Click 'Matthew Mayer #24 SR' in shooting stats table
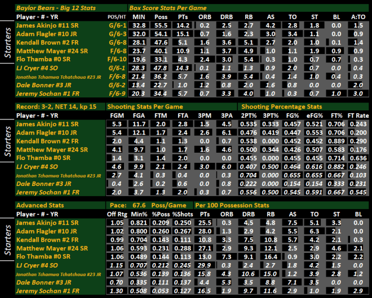This screenshot has width=372, height=298. (x=52, y=150)
